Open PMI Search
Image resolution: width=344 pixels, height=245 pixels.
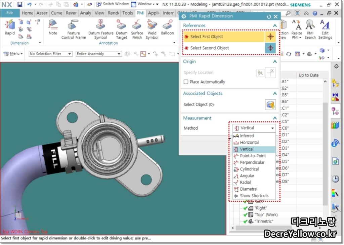coord(310,29)
